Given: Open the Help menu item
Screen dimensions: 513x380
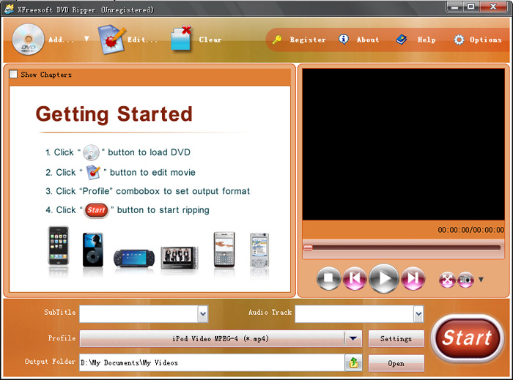Looking at the screenshot, I should pyautogui.click(x=427, y=40).
